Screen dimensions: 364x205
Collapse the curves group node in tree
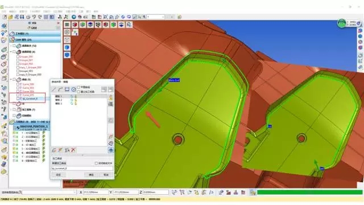11,80
